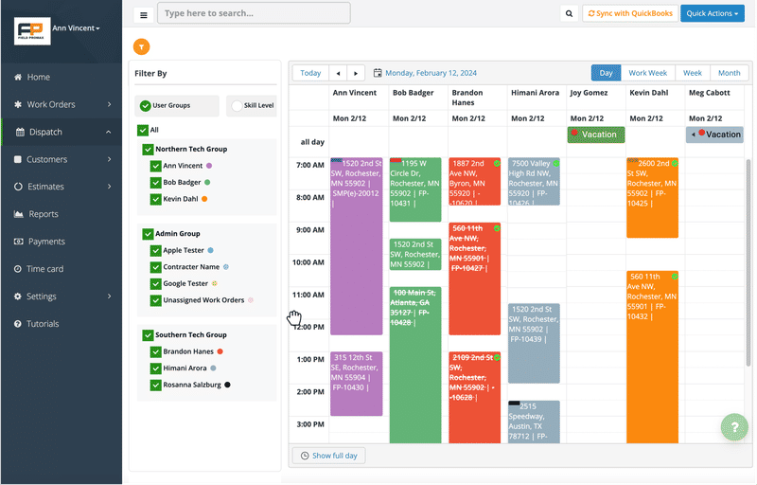Viewport: 757px width, 485px height.
Task: Click the red dot beside Brandon Hanes
Action: click(x=220, y=351)
